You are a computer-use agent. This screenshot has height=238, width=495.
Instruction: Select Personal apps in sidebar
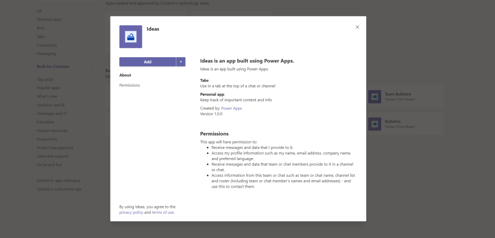tap(49, 19)
